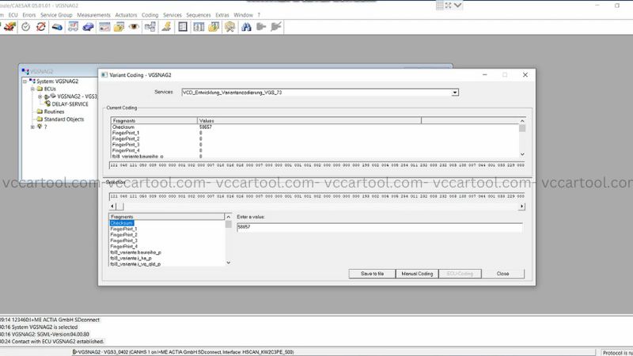633x356 pixels.
Task: Open the Sequences menu
Action: point(199,15)
